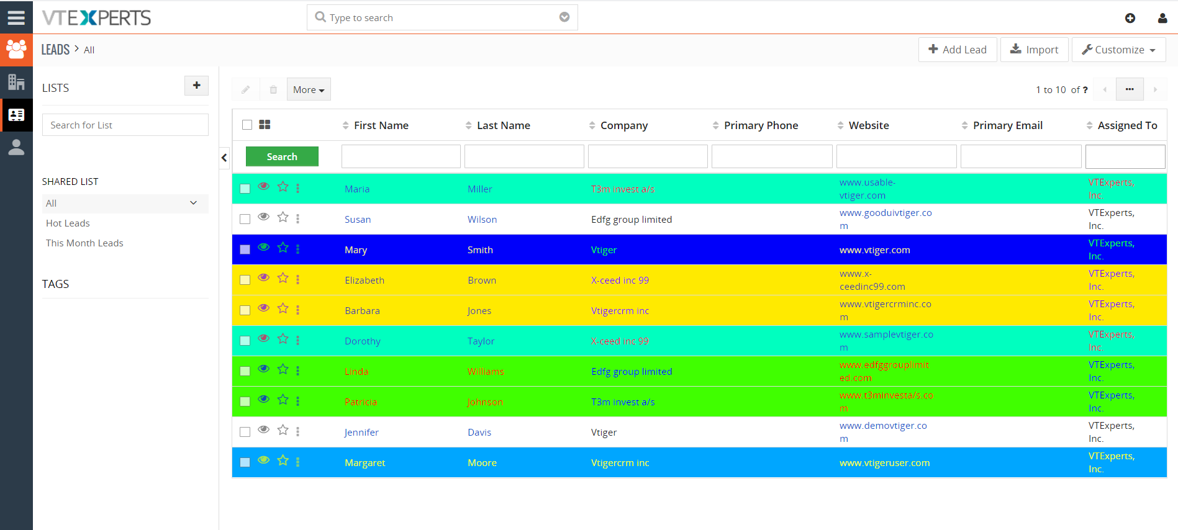The height and width of the screenshot is (530, 1178).
Task: Open website www.vtigeruser.com link
Action: pyautogui.click(x=884, y=463)
